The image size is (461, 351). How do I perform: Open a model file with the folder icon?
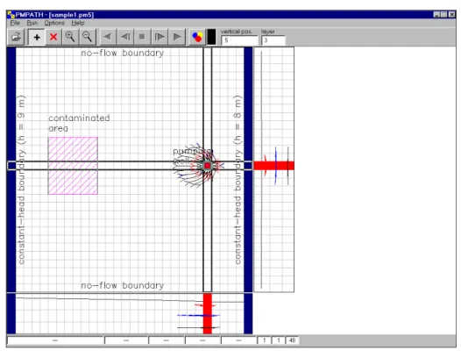tap(16, 37)
